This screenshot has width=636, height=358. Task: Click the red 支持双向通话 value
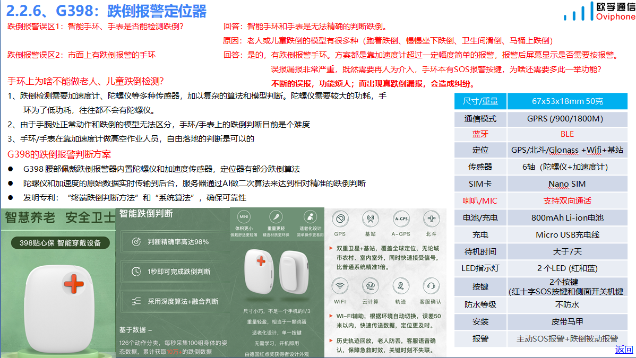tap(567, 201)
